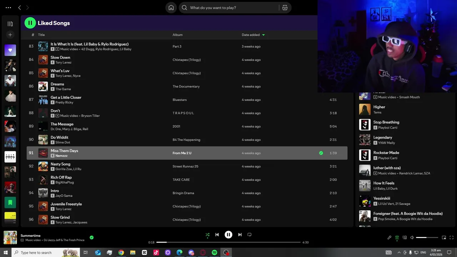
Task: Click the Do Widdit cover art
Action: coord(43,140)
